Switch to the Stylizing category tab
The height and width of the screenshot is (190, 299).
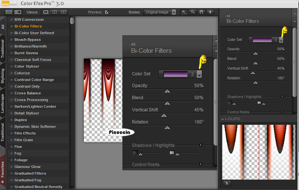pyautogui.click(x=3, y=76)
